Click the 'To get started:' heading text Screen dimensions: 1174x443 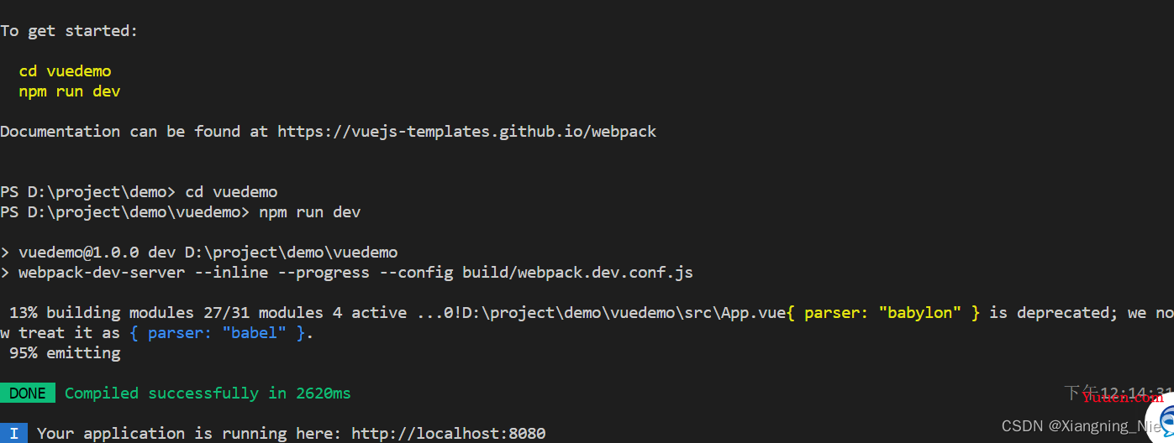(x=69, y=31)
